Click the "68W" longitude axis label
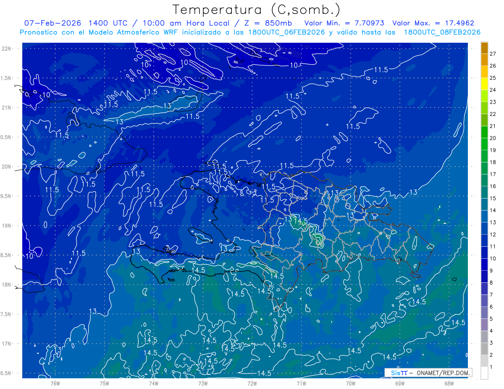 coord(449,383)
